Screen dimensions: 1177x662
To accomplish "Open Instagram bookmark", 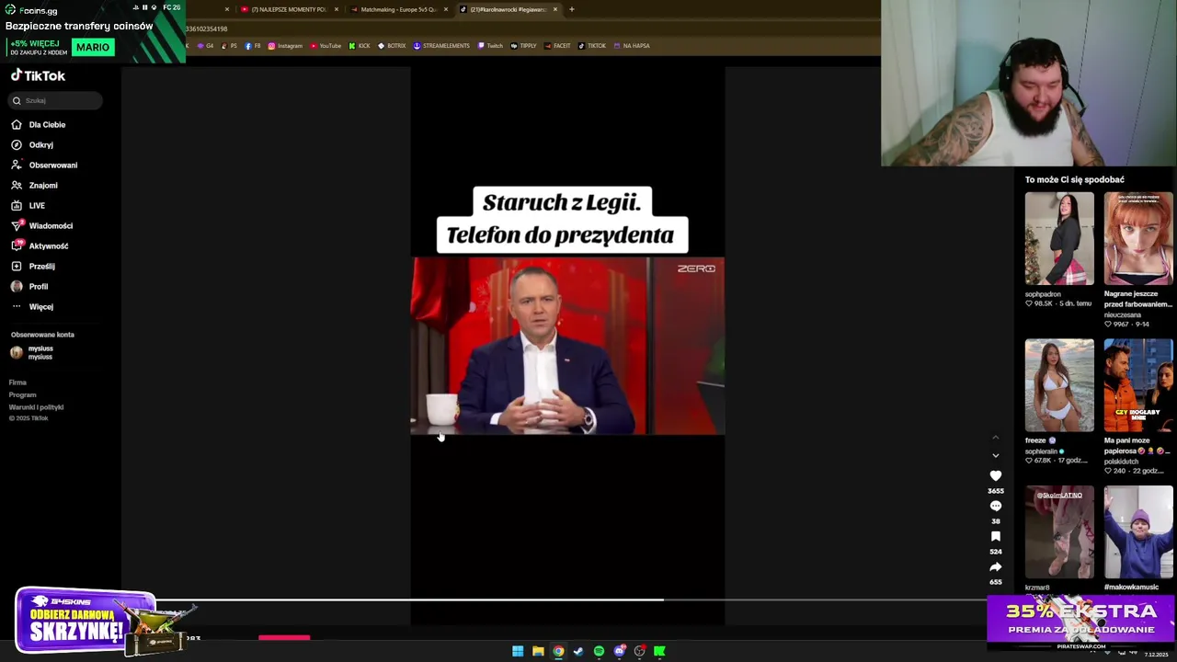I will [285, 45].
